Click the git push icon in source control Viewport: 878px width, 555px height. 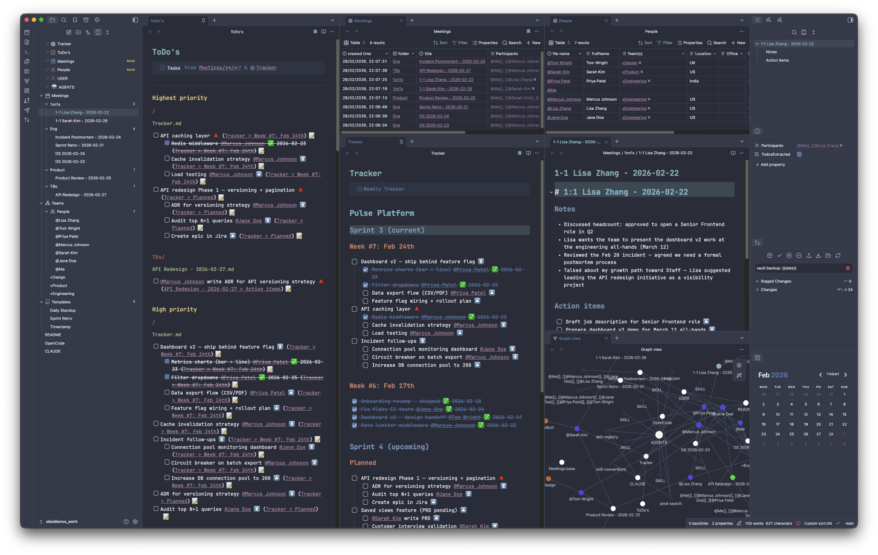click(x=809, y=256)
